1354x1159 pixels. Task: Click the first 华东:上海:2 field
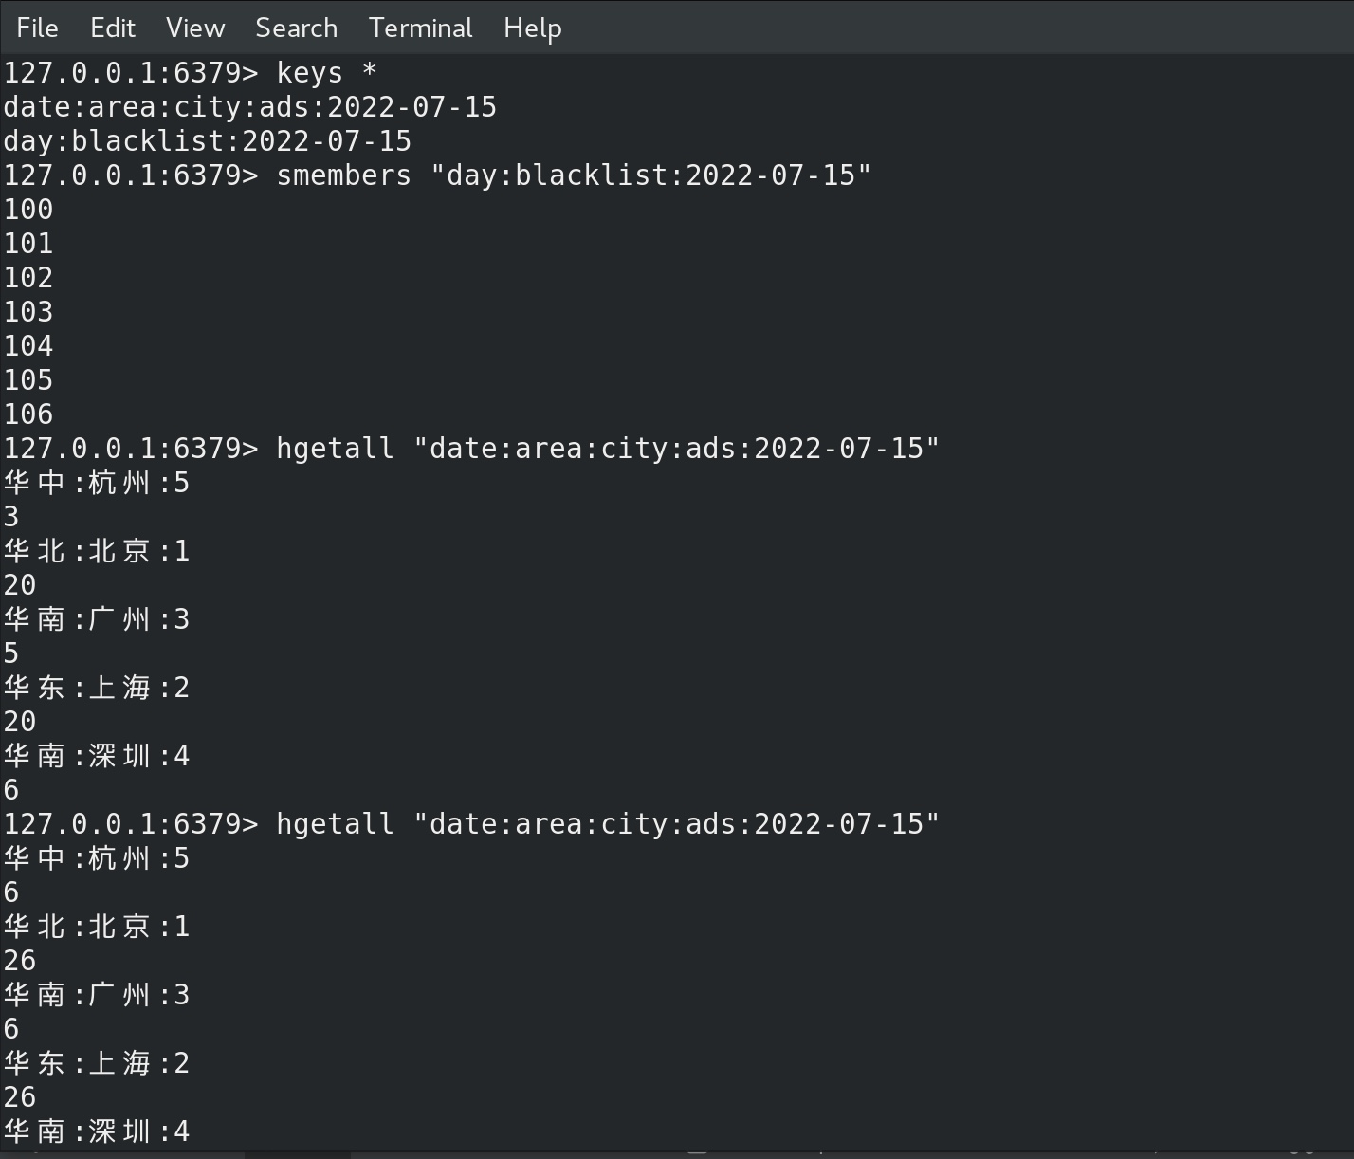pos(97,688)
